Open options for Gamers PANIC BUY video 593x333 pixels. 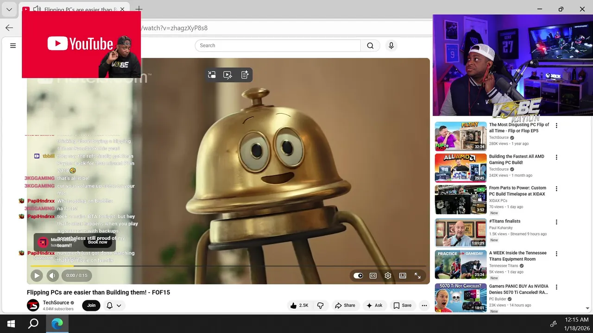coord(556,287)
